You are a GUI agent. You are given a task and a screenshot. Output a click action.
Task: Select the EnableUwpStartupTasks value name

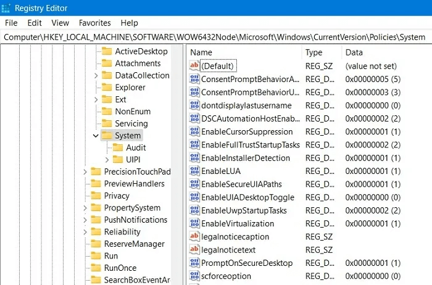(244, 210)
